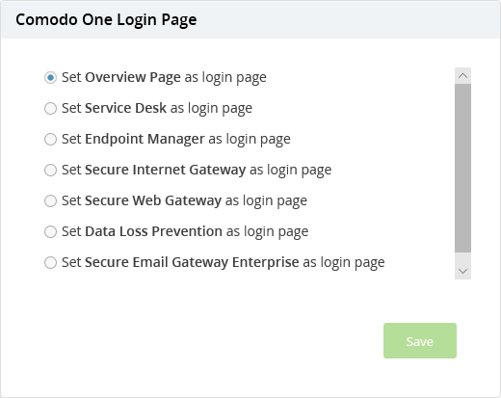Click the scrollbar down arrow
501x398 pixels.
[462, 271]
